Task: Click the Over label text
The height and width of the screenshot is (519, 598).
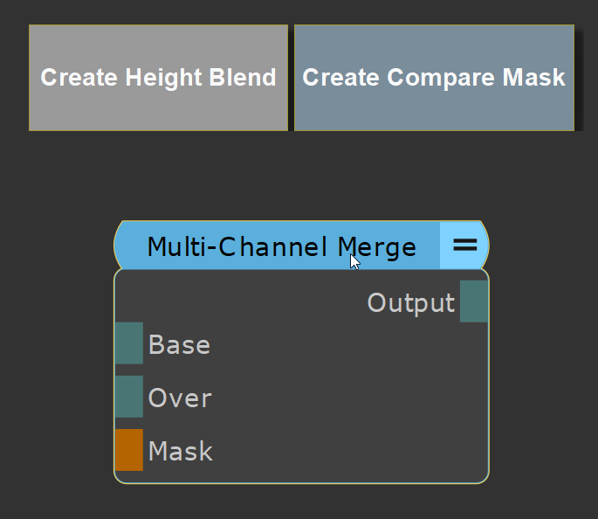Action: [180, 398]
